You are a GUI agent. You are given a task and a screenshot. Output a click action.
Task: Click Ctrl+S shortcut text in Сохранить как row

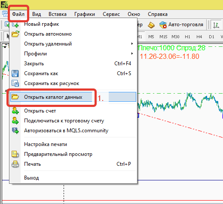(x=124, y=73)
